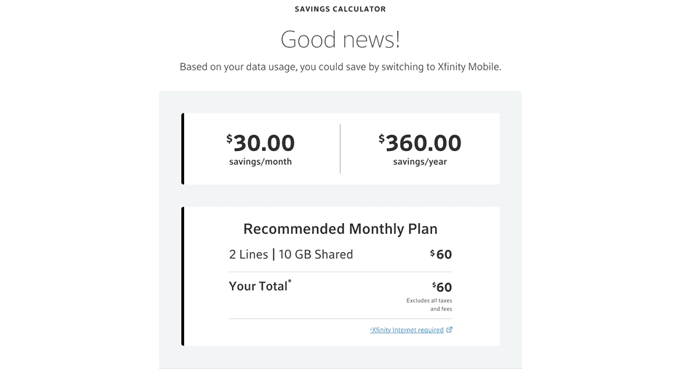Click the 2 Lines | 10 GB Shared text
Image resolution: width=681 pixels, height=369 pixels.
tap(290, 254)
